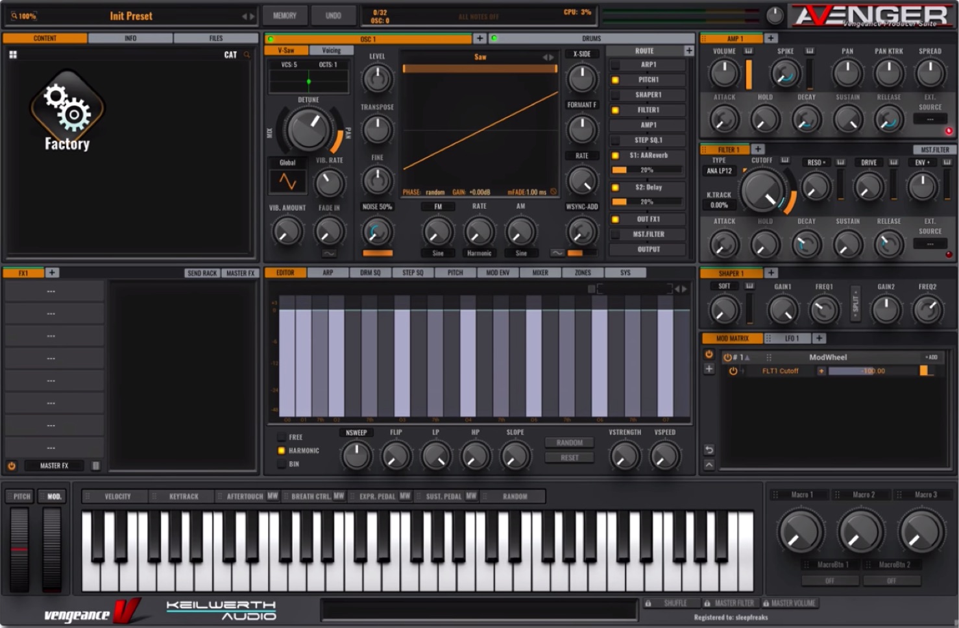Add an FX rack with plus next to FX1
The image size is (959, 628).
[x=52, y=272]
